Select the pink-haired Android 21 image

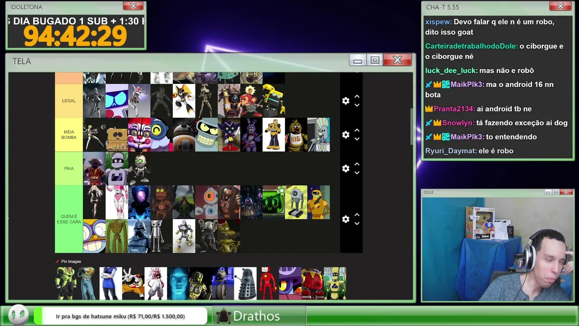tap(155, 283)
